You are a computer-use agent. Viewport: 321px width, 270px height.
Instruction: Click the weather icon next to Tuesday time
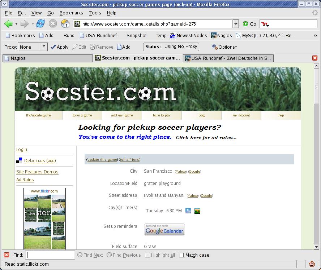pos(188,211)
